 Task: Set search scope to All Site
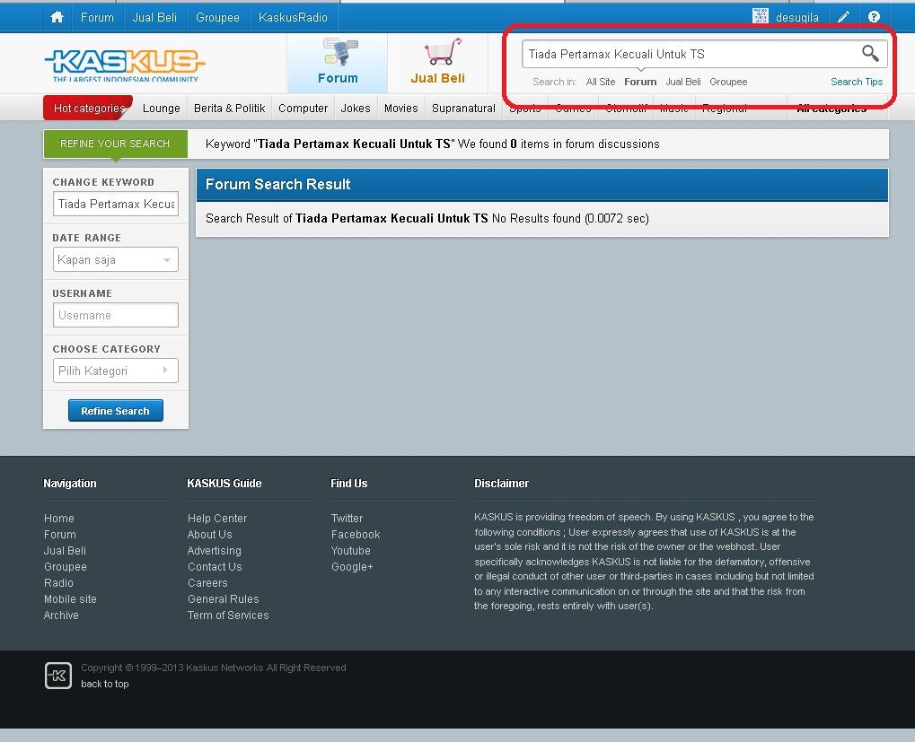pyautogui.click(x=601, y=82)
